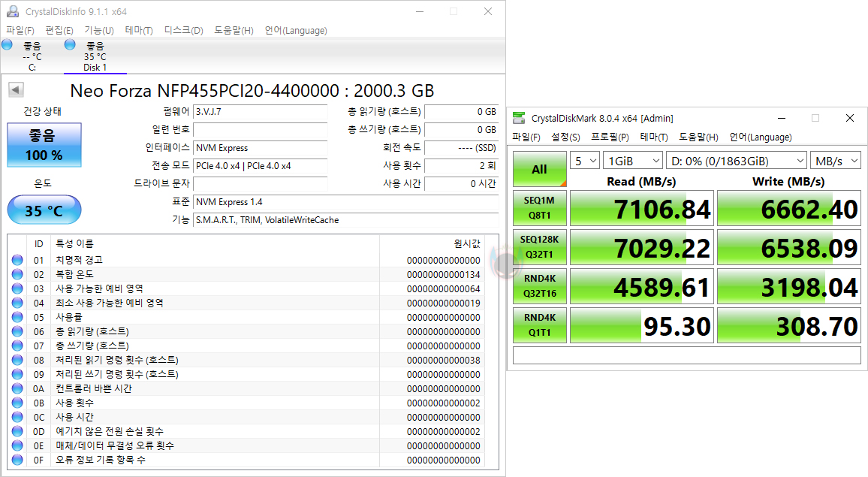Click the CrystalDiskInfo title bar app icon
This screenshot has width=868, height=477.
(x=12, y=11)
